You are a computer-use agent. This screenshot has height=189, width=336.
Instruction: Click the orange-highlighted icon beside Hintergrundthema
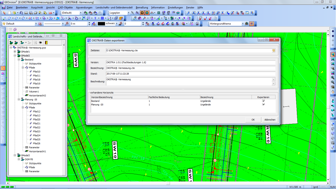coord(252,24)
